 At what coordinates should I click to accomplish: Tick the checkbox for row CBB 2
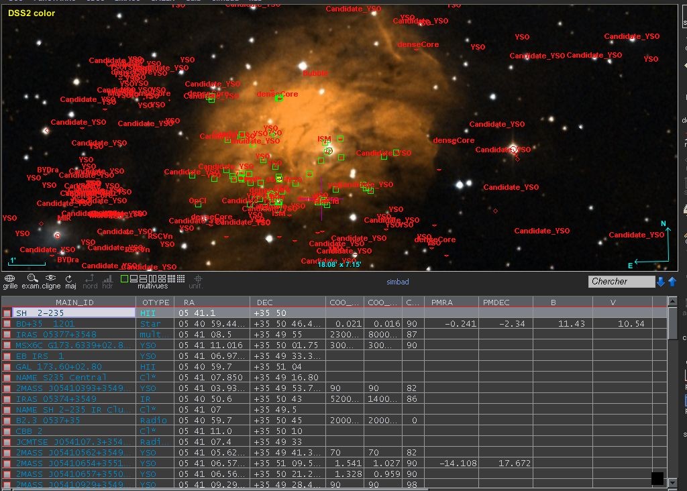point(7,431)
